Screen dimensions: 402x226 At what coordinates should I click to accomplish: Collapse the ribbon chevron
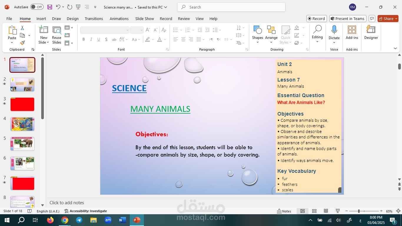point(395,49)
